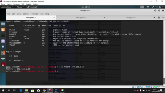Toggle Whole Words in the find bar
The height and width of the screenshot is (93, 165).
71,83
